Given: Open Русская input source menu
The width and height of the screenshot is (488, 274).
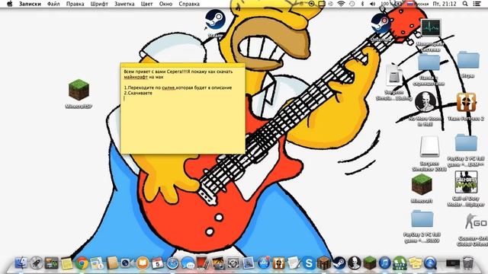Looking at the screenshot, I should 418,4.
